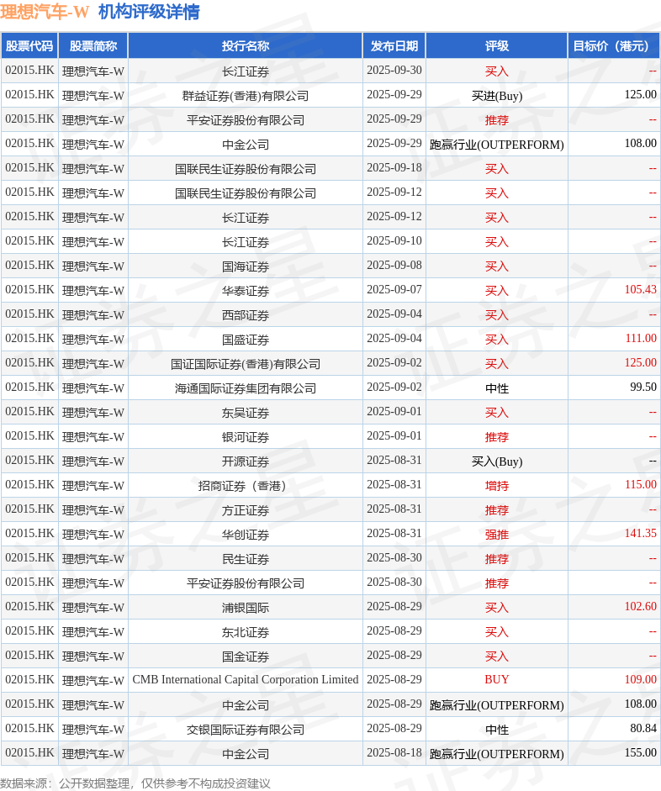Screen dimensions: 661x791
Task: Select 浦银国际 institution cell
Action: [x=246, y=608]
